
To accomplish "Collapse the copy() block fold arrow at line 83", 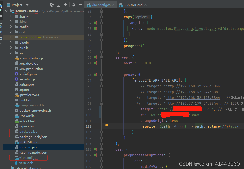I will coord(101,17).
